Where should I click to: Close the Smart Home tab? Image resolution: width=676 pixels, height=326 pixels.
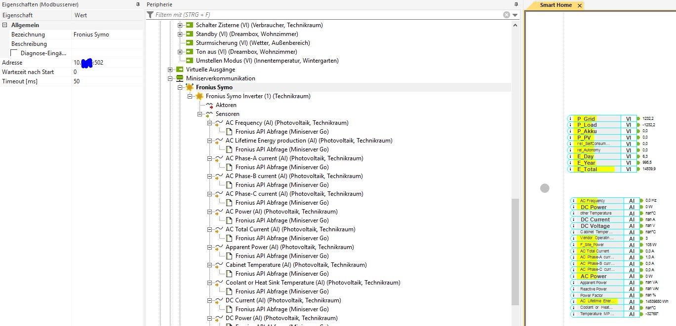pos(580,5)
